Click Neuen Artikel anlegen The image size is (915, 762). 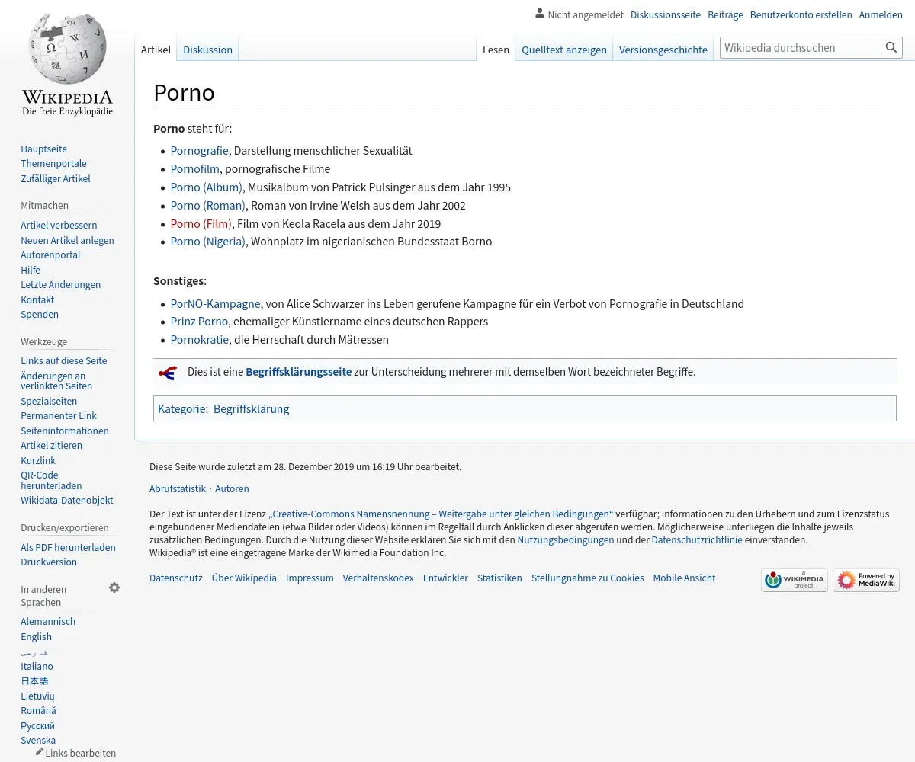click(x=67, y=240)
